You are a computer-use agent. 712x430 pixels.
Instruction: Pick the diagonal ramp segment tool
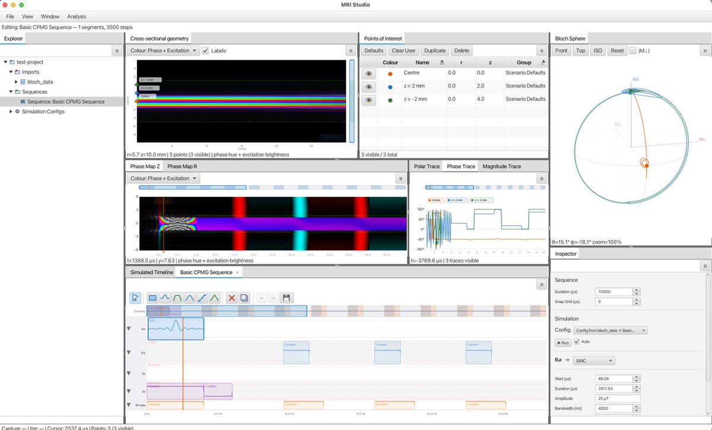coord(202,298)
